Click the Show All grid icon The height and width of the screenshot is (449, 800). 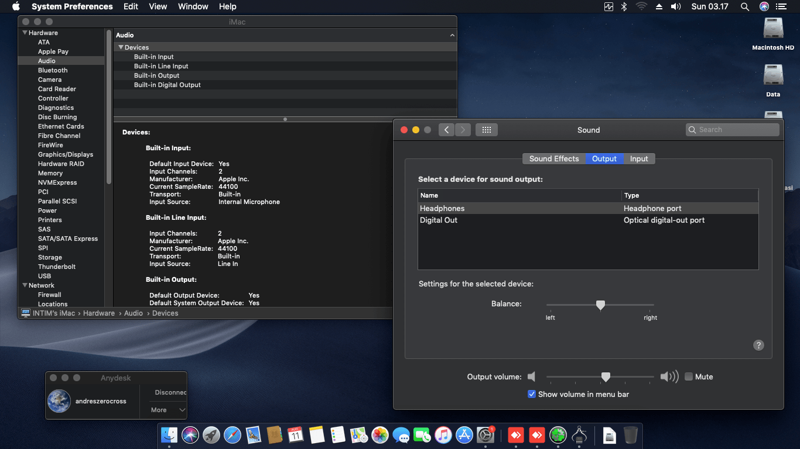[486, 130]
